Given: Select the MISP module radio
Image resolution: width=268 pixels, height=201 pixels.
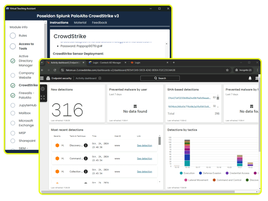Looking at the screenshot, I should [13, 133].
